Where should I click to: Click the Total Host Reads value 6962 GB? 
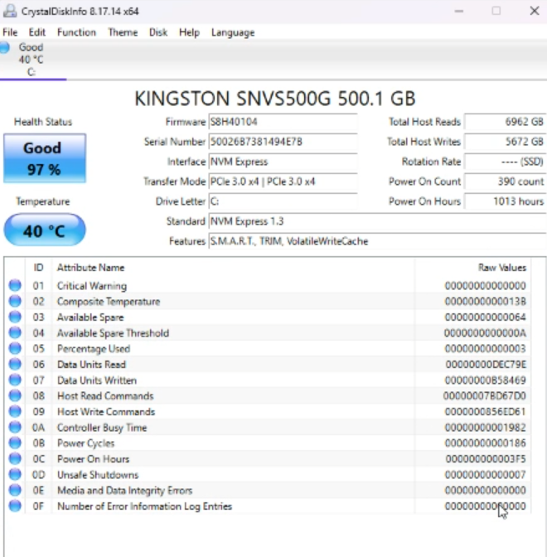click(505, 122)
